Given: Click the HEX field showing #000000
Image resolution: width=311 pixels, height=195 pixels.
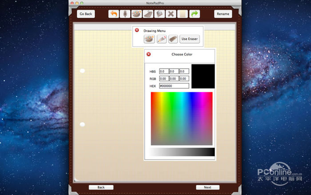Looking at the screenshot, I should click(174, 86).
